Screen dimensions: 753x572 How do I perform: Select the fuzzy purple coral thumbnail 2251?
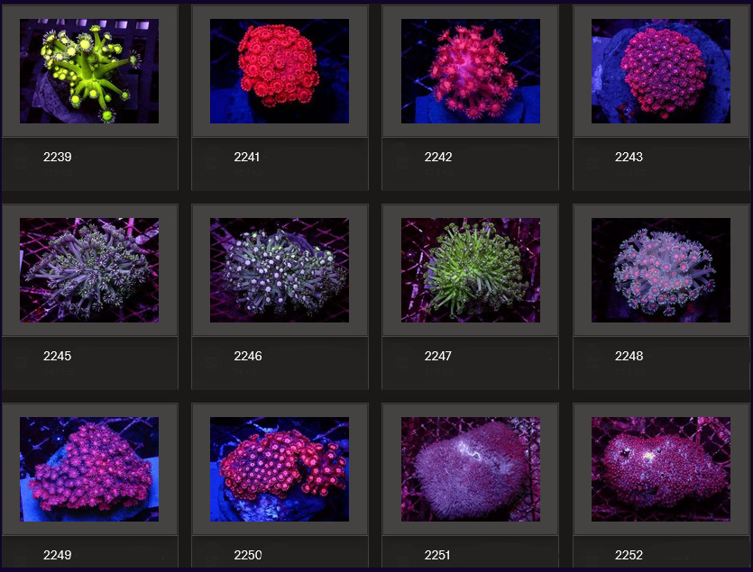point(471,469)
